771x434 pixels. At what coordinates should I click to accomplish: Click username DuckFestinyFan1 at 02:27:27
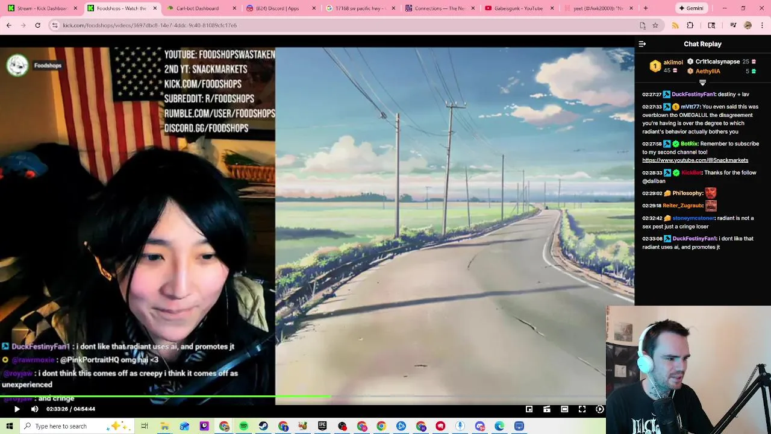(693, 94)
